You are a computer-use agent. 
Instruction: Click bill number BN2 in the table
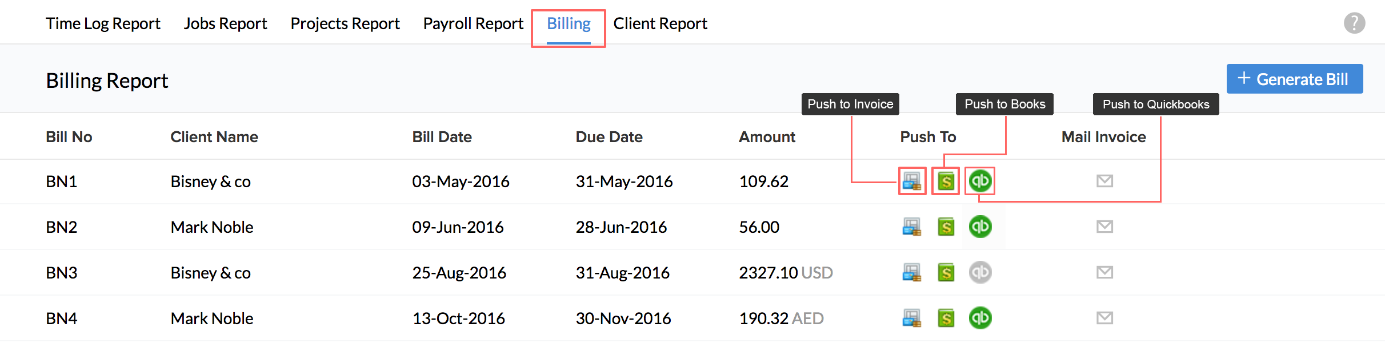point(61,227)
